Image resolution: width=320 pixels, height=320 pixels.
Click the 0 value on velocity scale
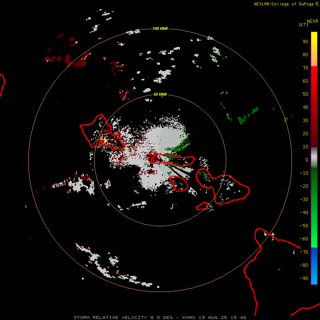(x=307, y=160)
